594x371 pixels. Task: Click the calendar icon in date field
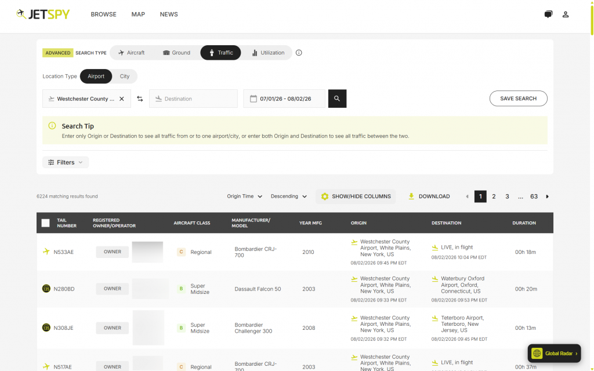pos(253,99)
